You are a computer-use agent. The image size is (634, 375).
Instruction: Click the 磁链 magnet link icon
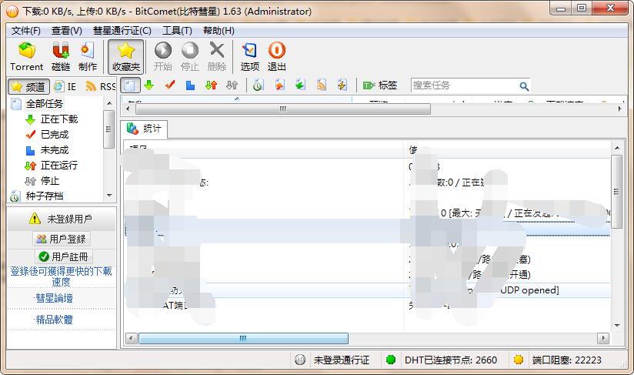tap(61, 56)
